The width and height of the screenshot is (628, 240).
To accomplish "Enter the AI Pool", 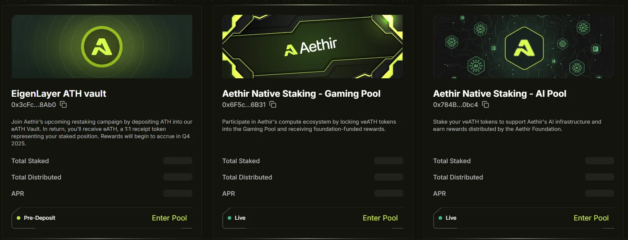I will tap(591, 218).
